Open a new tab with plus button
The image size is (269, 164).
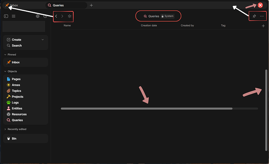92,5
